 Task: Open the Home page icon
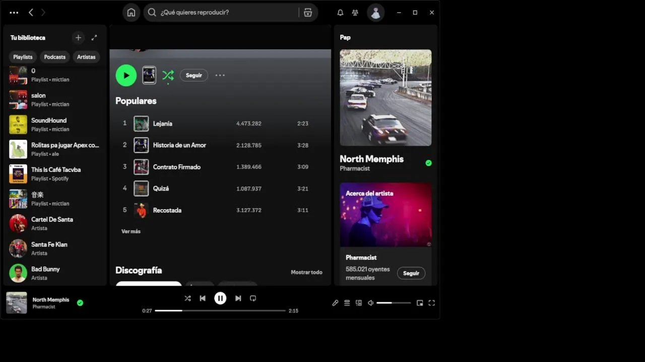131,13
